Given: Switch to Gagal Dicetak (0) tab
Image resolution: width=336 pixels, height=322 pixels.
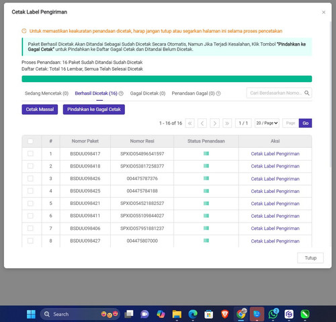Looking at the screenshot, I should click(148, 93).
